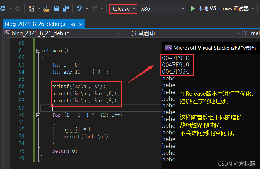This screenshot has height=169, width=260.
Task: Collapse the main() function outline
Action: point(38,51)
